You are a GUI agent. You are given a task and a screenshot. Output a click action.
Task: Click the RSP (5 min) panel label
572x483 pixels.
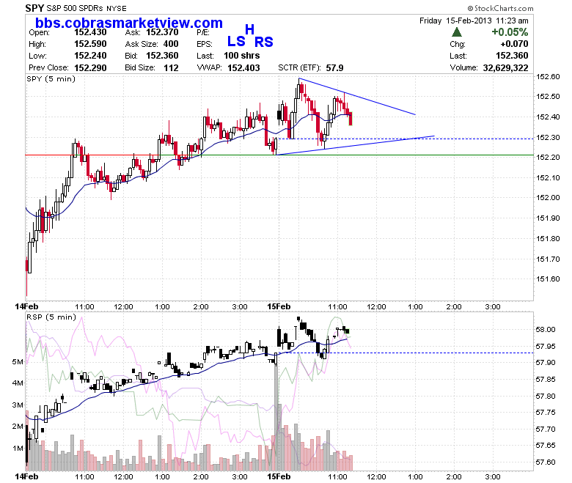pyautogui.click(x=51, y=317)
